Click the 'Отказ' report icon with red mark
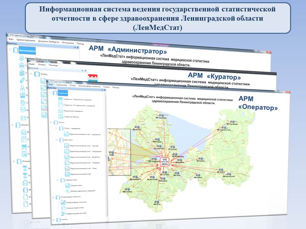 [67, 168]
